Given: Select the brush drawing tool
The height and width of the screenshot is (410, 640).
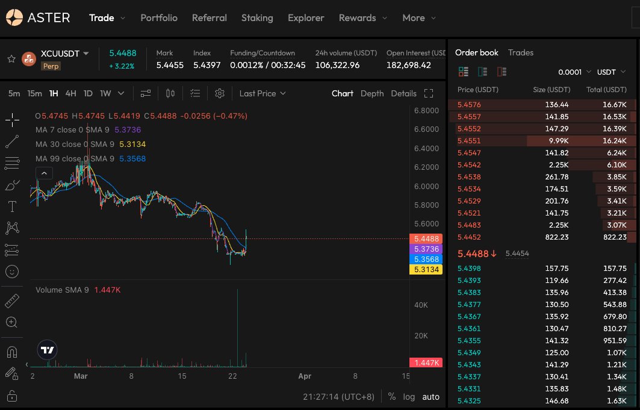Looking at the screenshot, I should [12, 185].
